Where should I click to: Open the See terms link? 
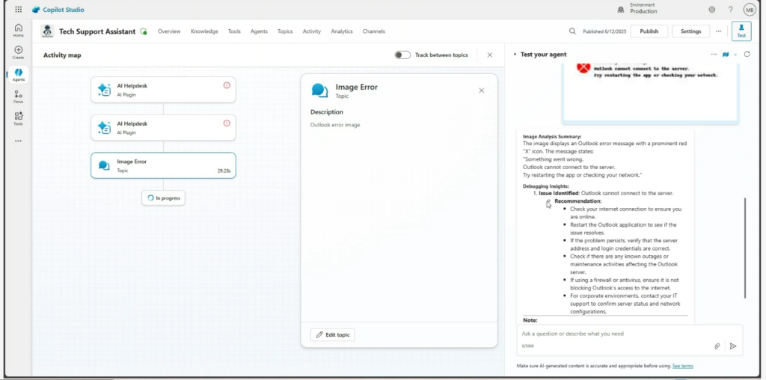(682, 366)
